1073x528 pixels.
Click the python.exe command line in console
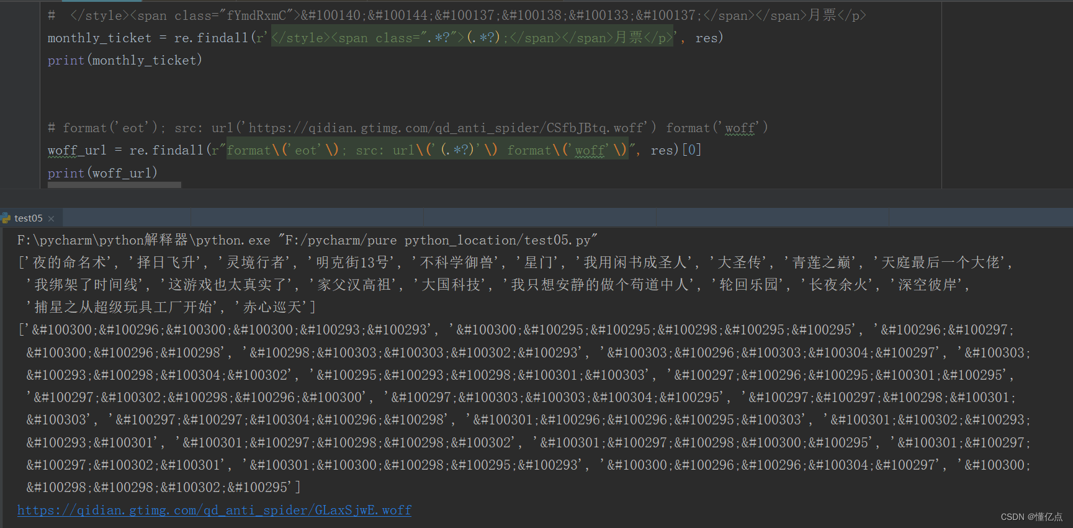coord(307,240)
